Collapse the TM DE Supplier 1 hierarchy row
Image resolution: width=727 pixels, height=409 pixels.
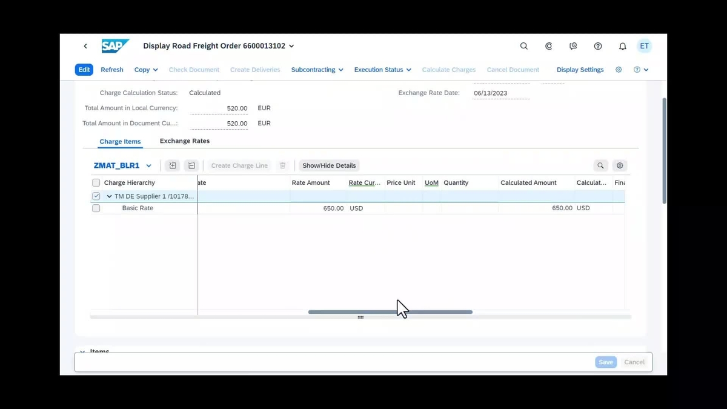pos(108,196)
